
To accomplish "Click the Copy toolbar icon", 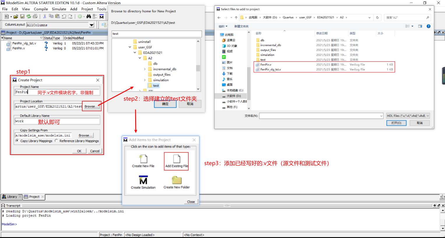I will click(51, 17).
